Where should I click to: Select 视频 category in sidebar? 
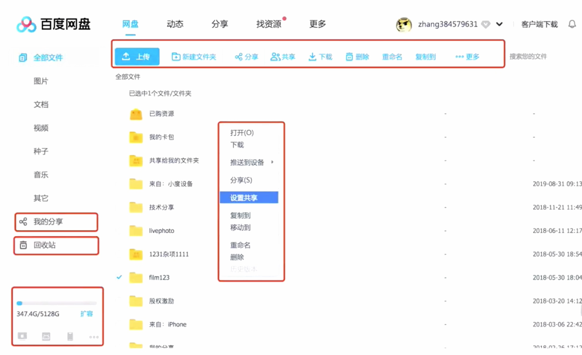41,128
